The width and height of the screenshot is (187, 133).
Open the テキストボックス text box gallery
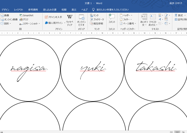coord(153,20)
